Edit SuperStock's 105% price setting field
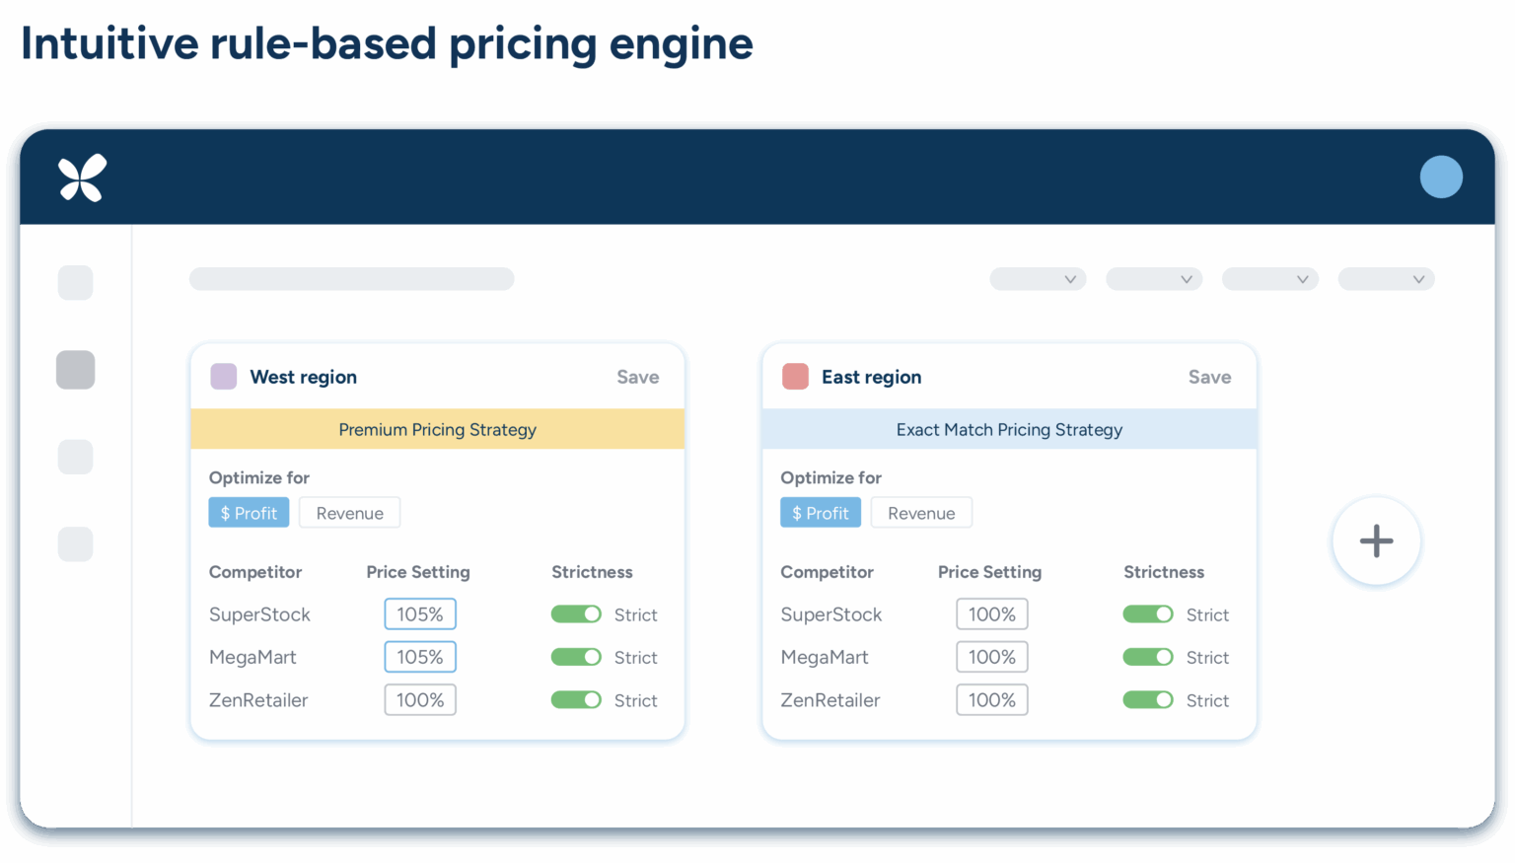The width and height of the screenshot is (1515, 863). (x=420, y=613)
